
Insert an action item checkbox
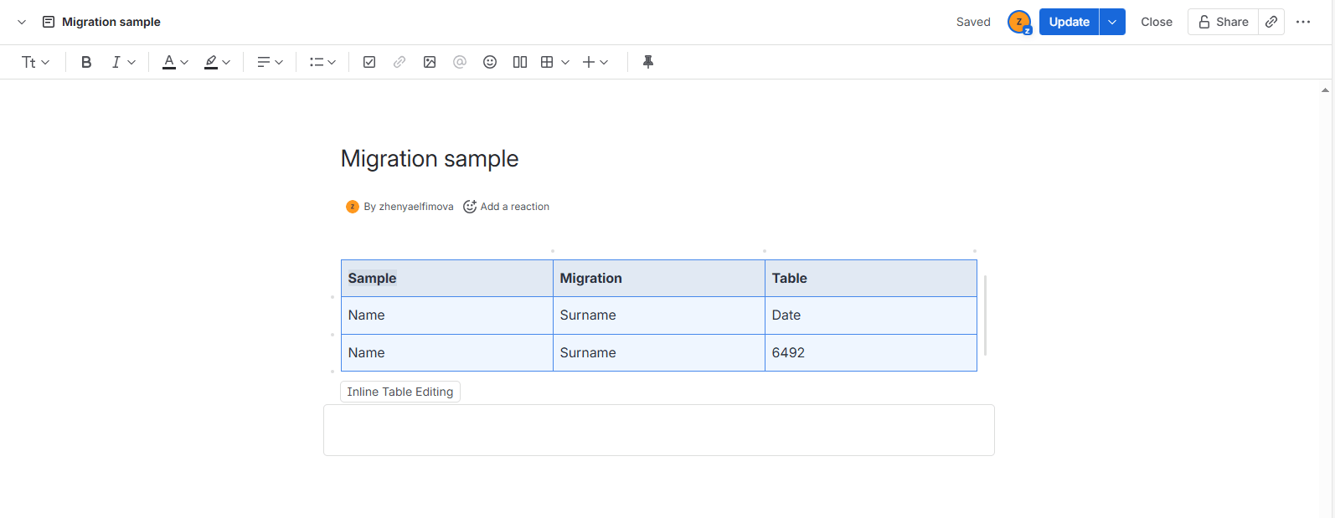pos(369,61)
